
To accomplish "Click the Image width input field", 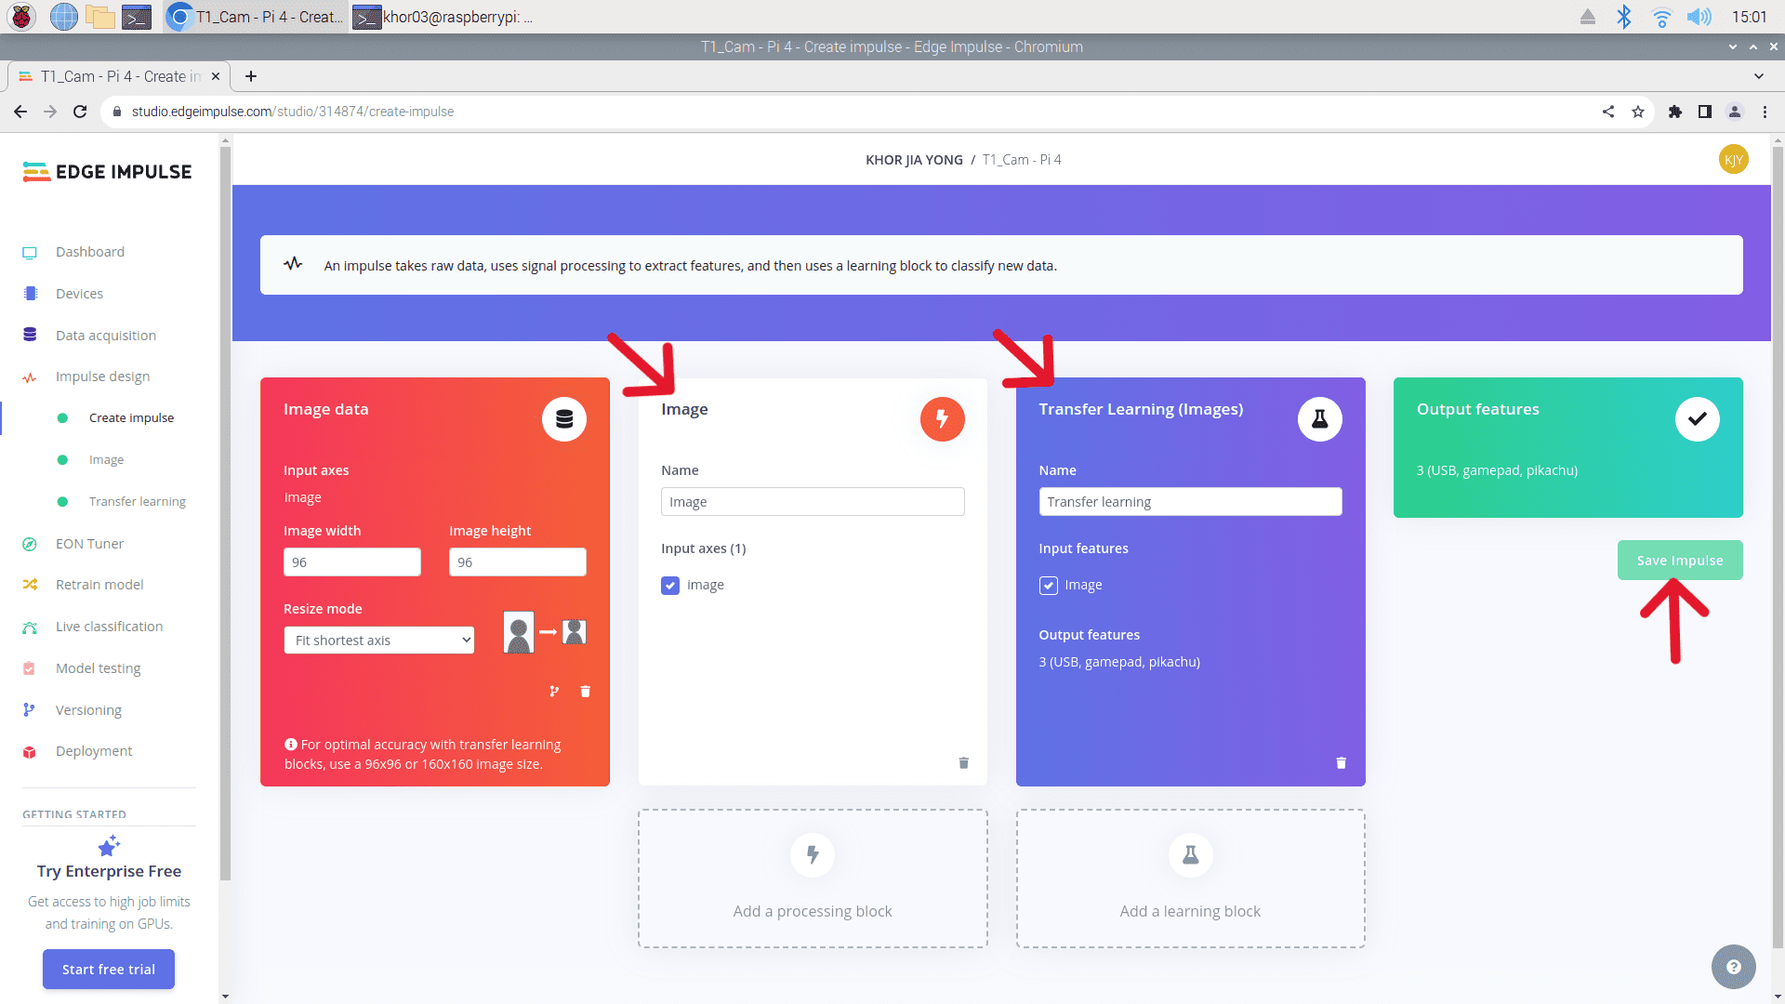I will (x=351, y=562).
